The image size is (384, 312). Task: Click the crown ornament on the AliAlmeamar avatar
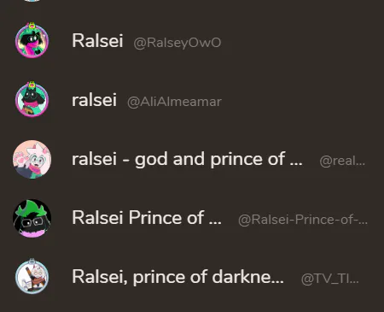tap(32, 85)
